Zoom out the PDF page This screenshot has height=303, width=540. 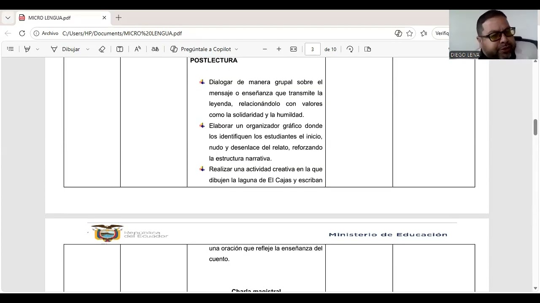(x=265, y=49)
